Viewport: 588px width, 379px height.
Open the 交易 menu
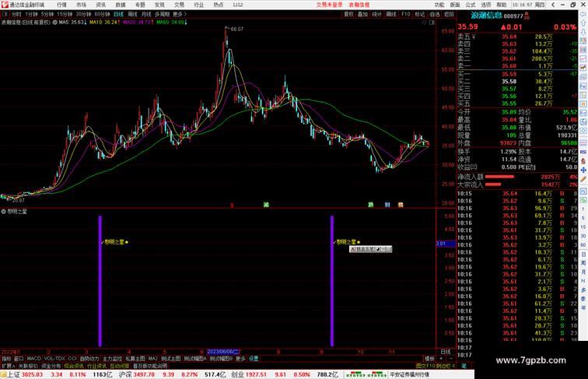(179, 5)
